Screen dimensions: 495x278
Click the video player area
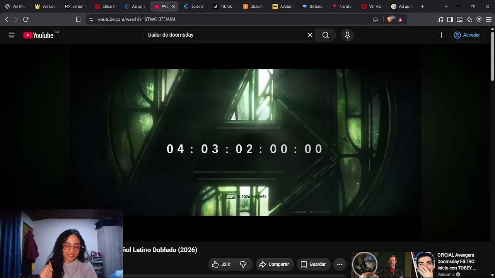pos(245,142)
